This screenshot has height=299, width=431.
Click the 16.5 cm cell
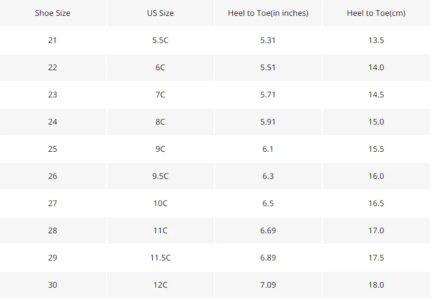[376, 203]
